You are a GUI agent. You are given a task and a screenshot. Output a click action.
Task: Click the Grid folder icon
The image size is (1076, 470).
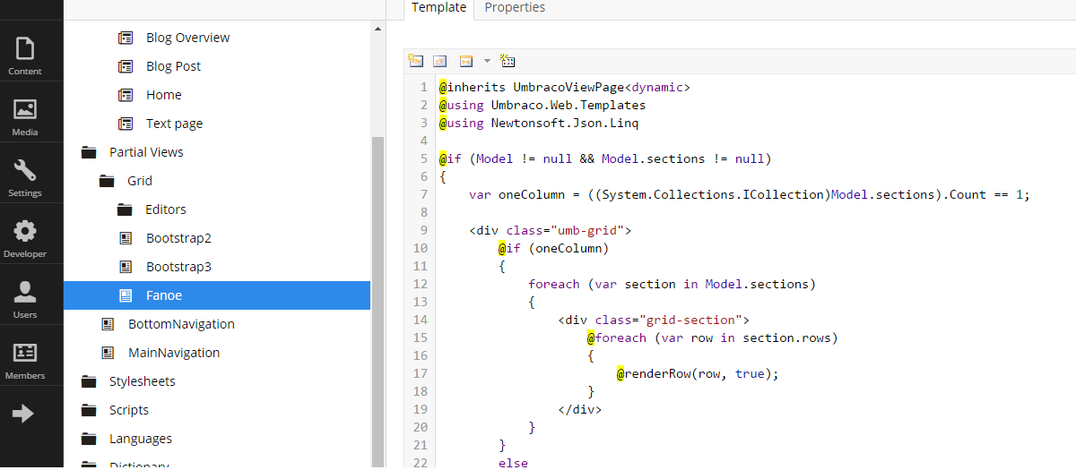[107, 181]
